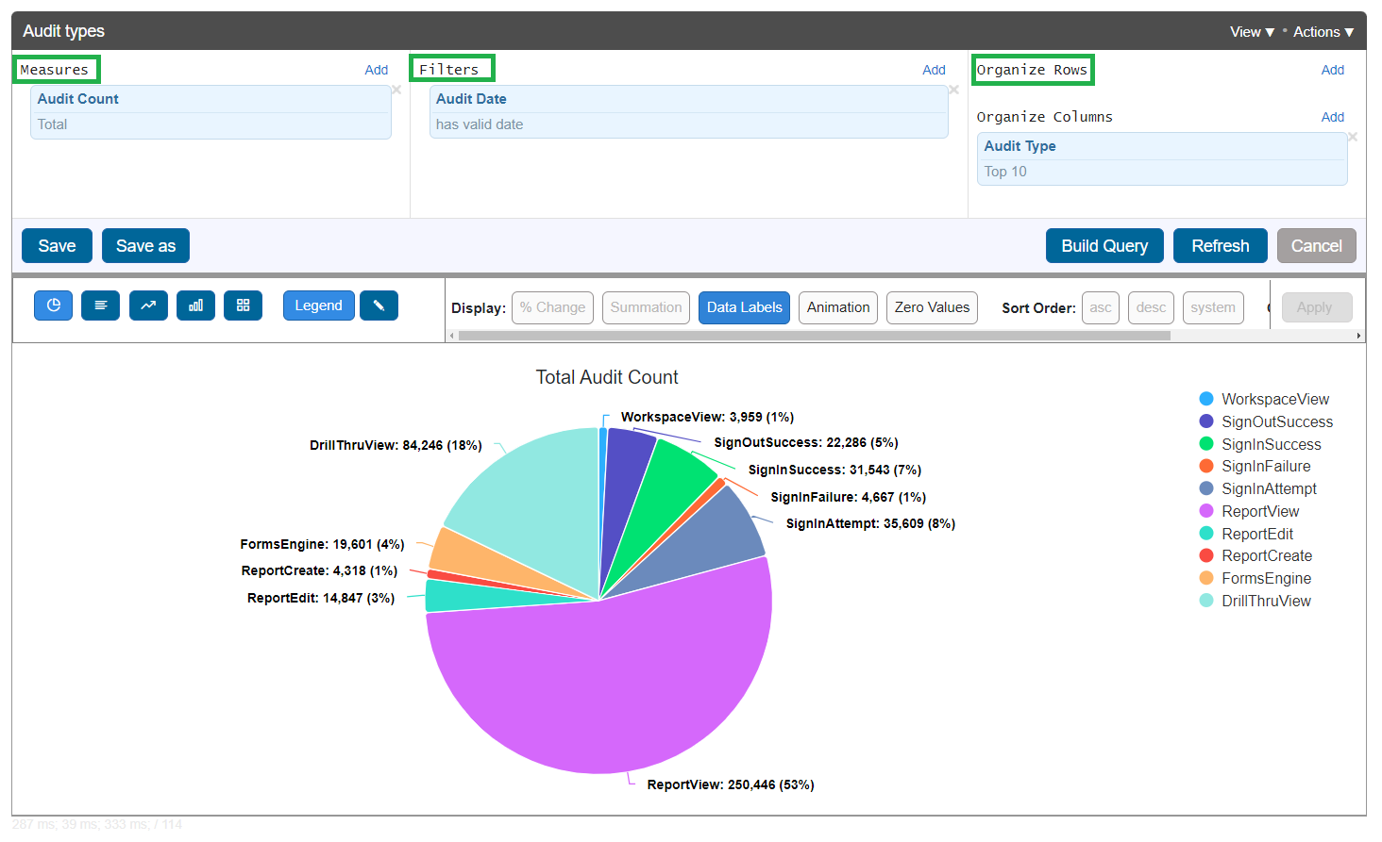Click the horizontal scrollbar under display options

pyautogui.click(x=814, y=336)
